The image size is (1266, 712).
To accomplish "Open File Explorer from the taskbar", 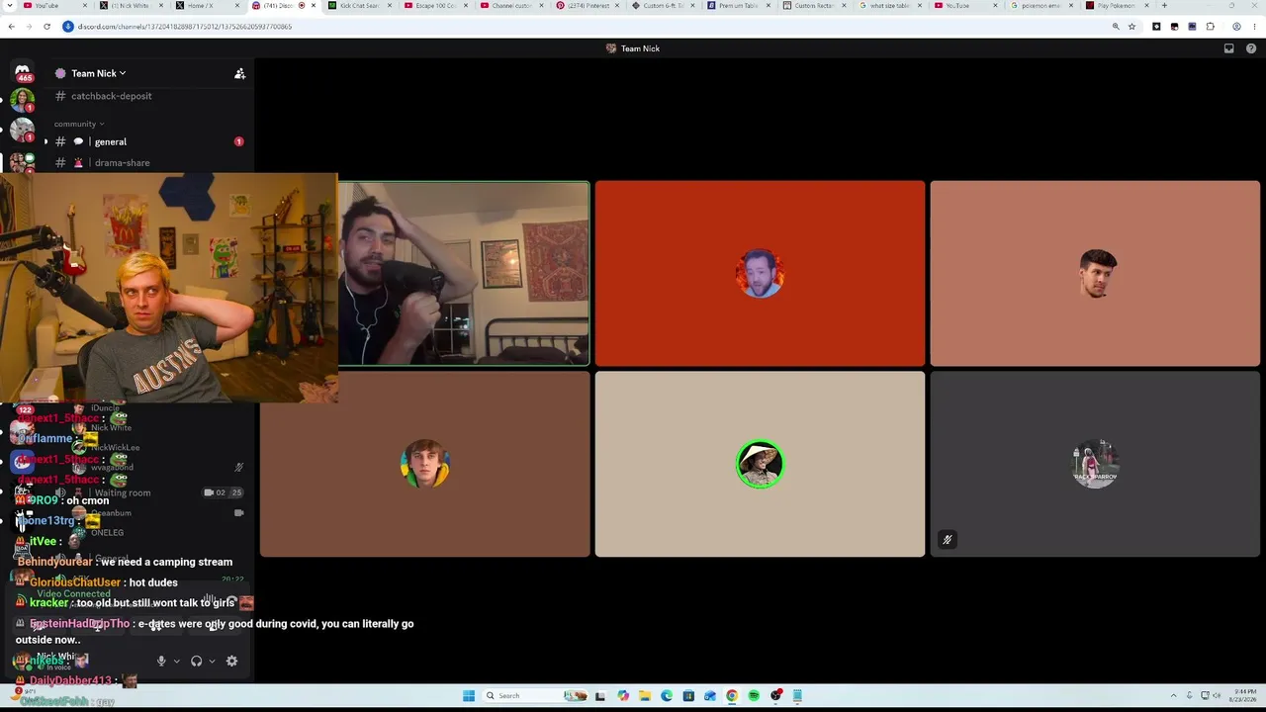I will (644, 695).
